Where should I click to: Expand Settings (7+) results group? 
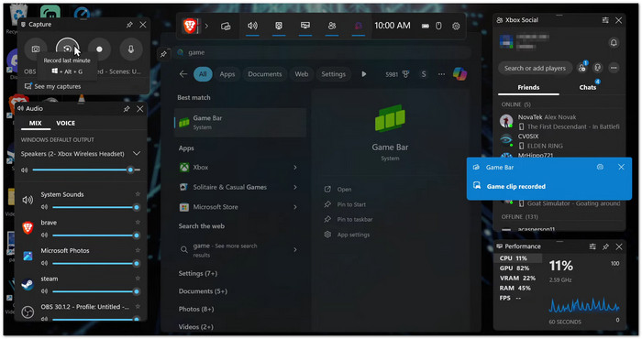(x=198, y=273)
